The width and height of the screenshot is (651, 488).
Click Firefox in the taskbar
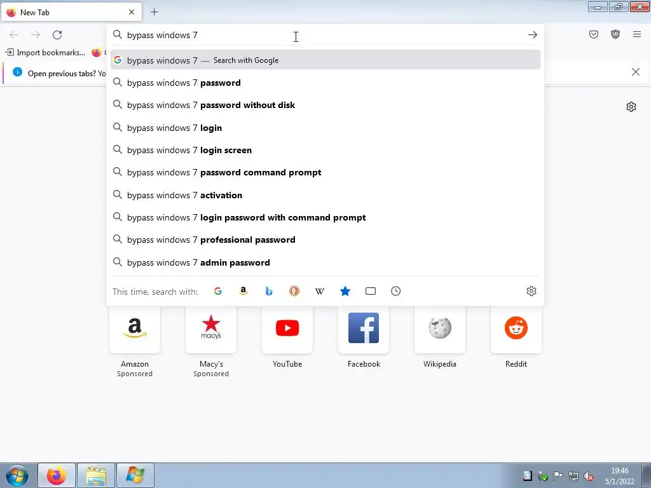click(57, 475)
